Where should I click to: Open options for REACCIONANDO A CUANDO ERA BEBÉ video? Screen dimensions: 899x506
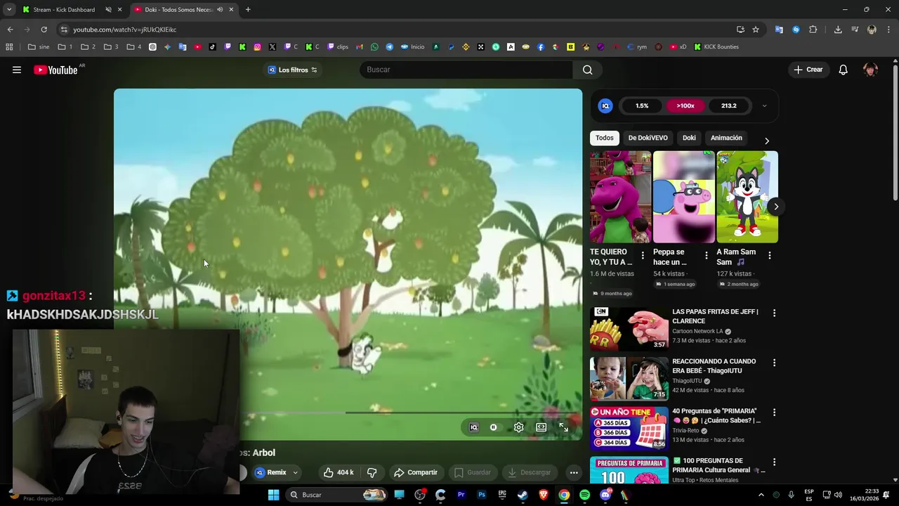(x=774, y=363)
